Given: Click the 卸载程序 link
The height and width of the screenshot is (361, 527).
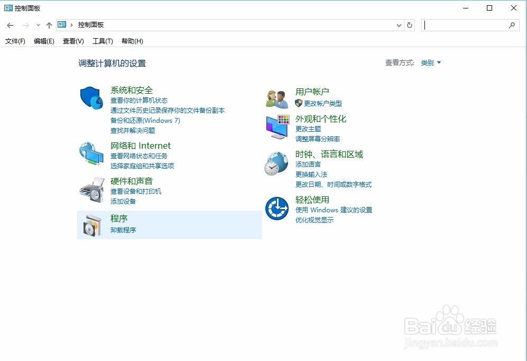Looking at the screenshot, I should 123,230.
